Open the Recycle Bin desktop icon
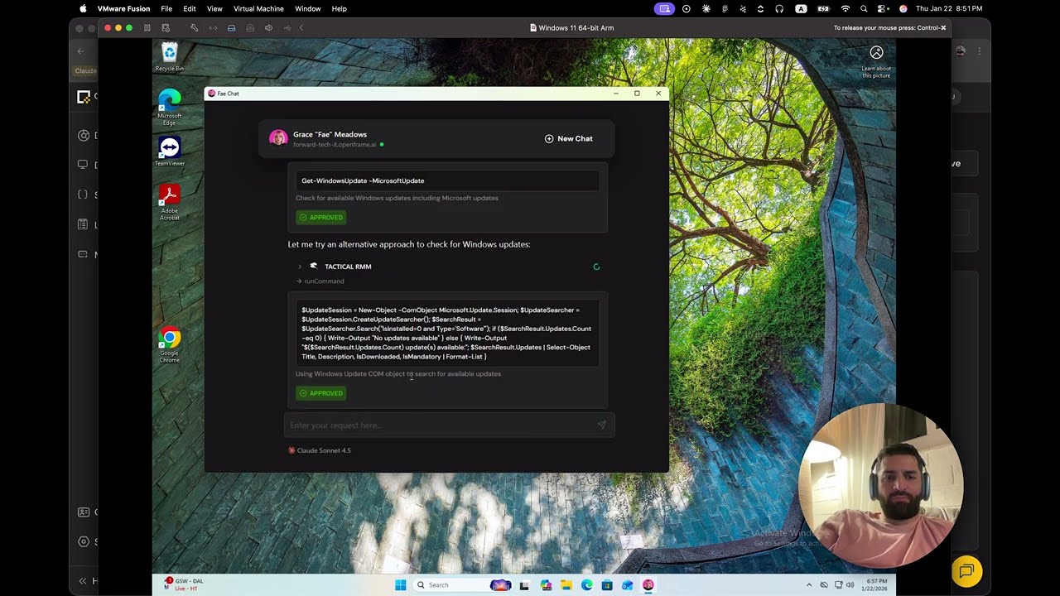Image resolution: width=1060 pixels, height=596 pixels. [x=169, y=56]
